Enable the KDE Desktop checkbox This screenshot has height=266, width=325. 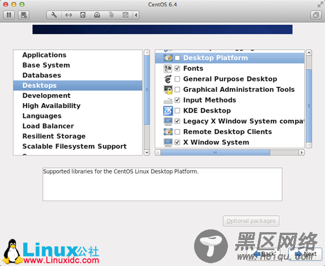click(x=177, y=111)
